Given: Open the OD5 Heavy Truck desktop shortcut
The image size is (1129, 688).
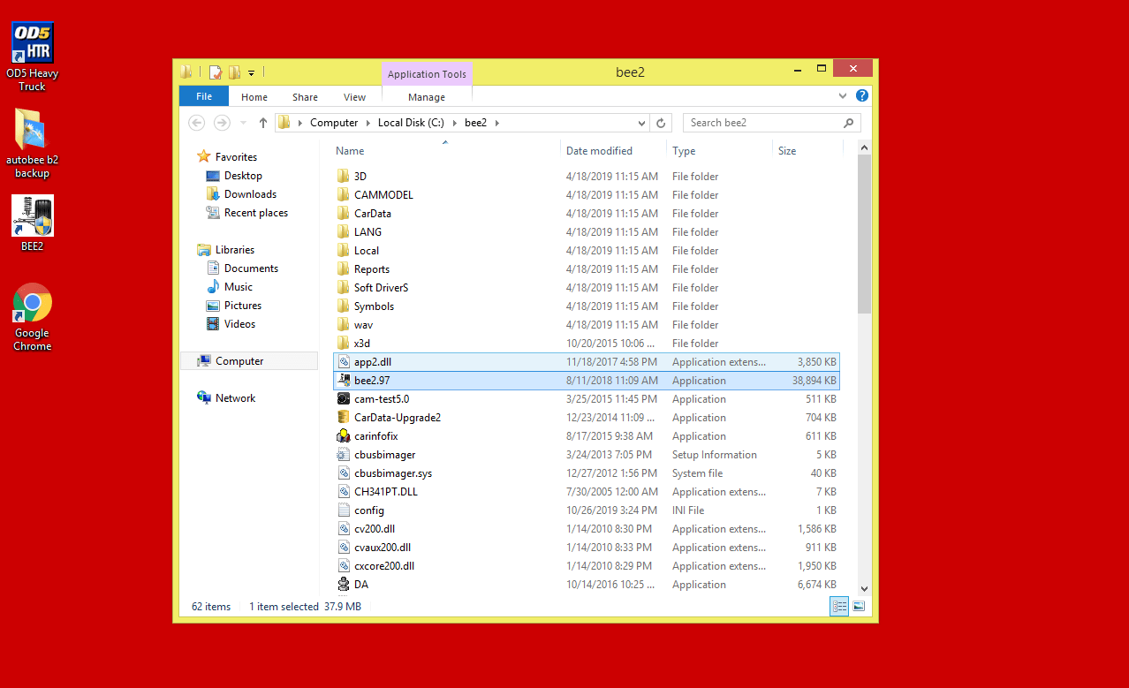Looking at the screenshot, I should pos(32,43).
